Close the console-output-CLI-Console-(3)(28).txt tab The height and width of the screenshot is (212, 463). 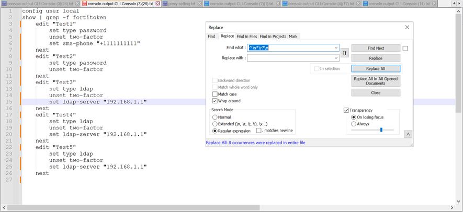(x=77, y=4)
